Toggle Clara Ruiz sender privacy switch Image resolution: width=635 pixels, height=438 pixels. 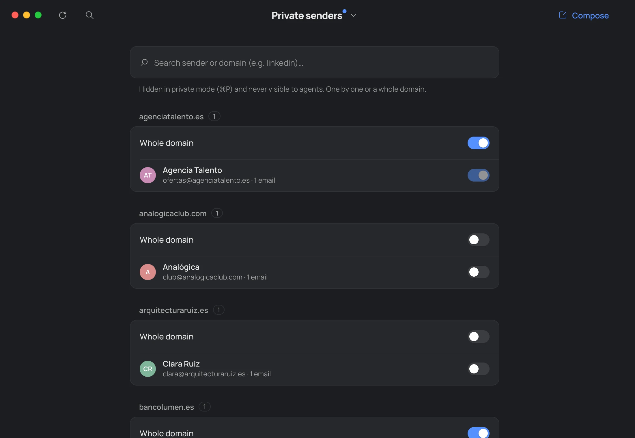point(479,369)
